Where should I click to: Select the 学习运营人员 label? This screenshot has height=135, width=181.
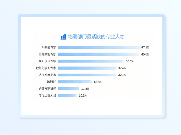pyautogui.click(x=47, y=95)
